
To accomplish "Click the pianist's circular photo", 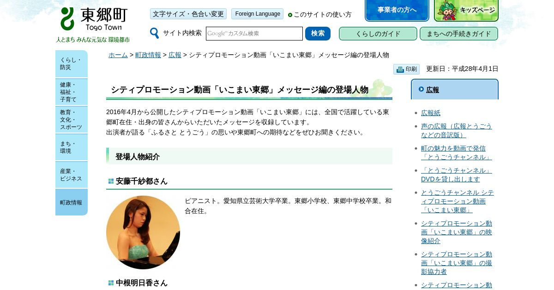I will coord(143,232).
